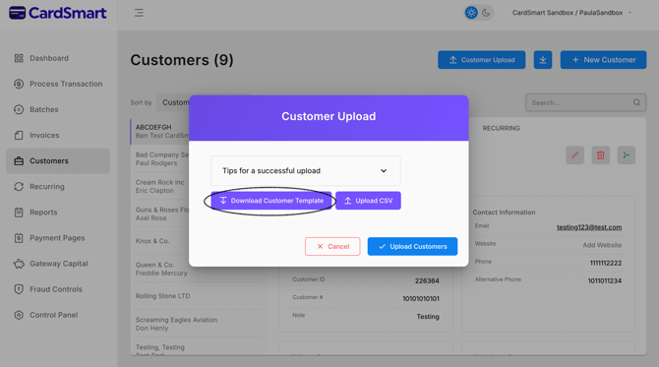Open the CardSmart Sandbox account dropdown

click(x=571, y=13)
